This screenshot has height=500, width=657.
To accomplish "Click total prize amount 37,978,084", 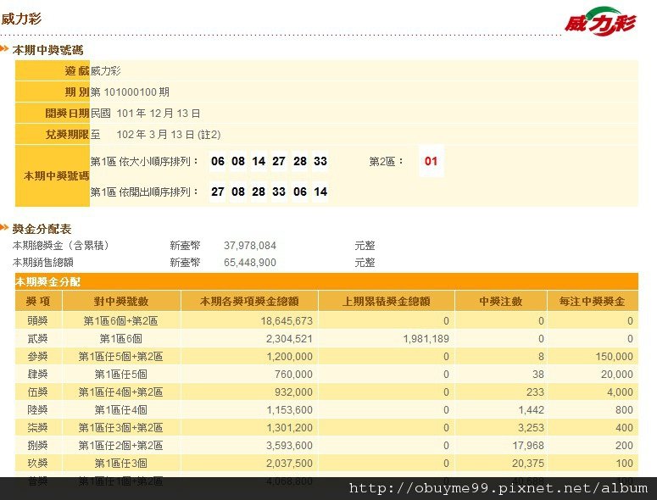I will 250,246.
